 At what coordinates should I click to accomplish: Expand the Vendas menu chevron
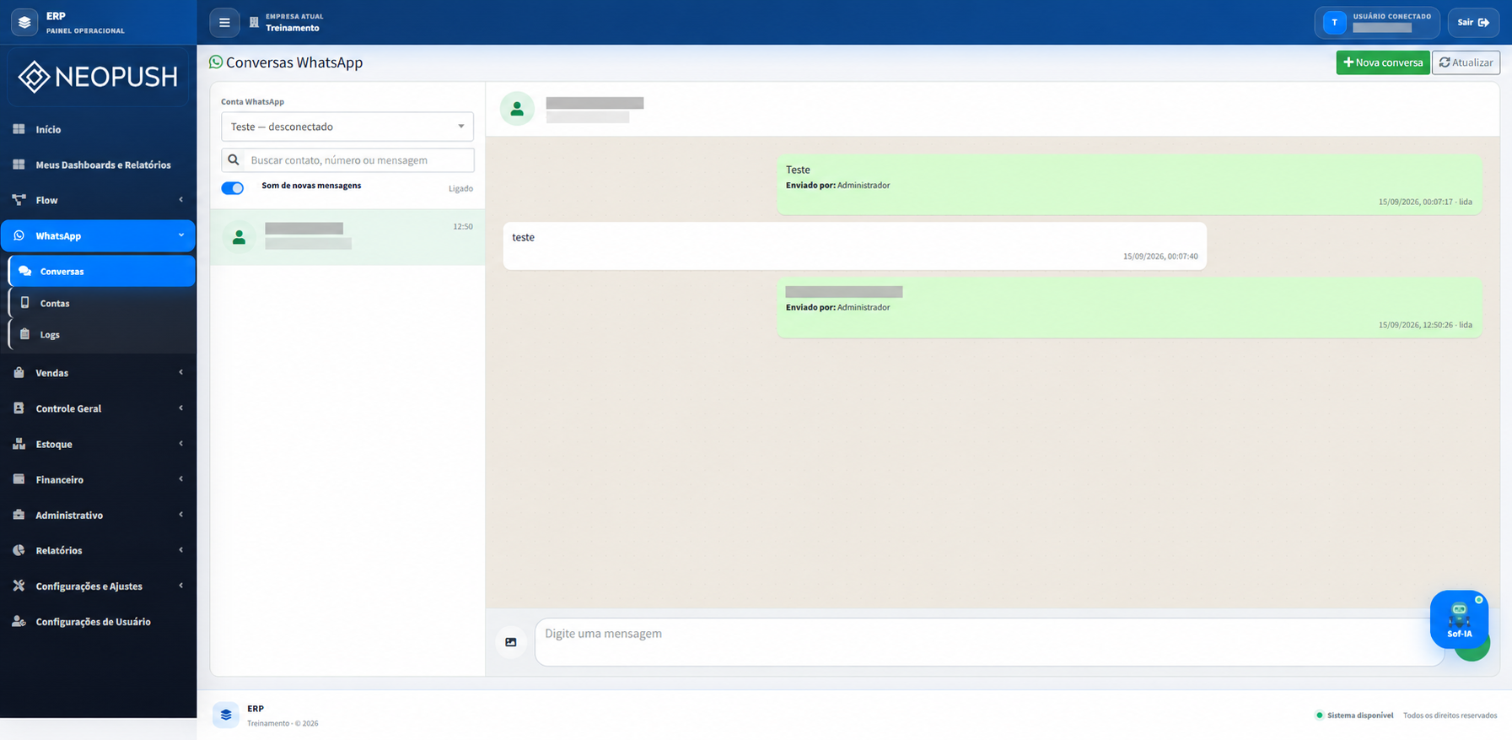tap(180, 372)
